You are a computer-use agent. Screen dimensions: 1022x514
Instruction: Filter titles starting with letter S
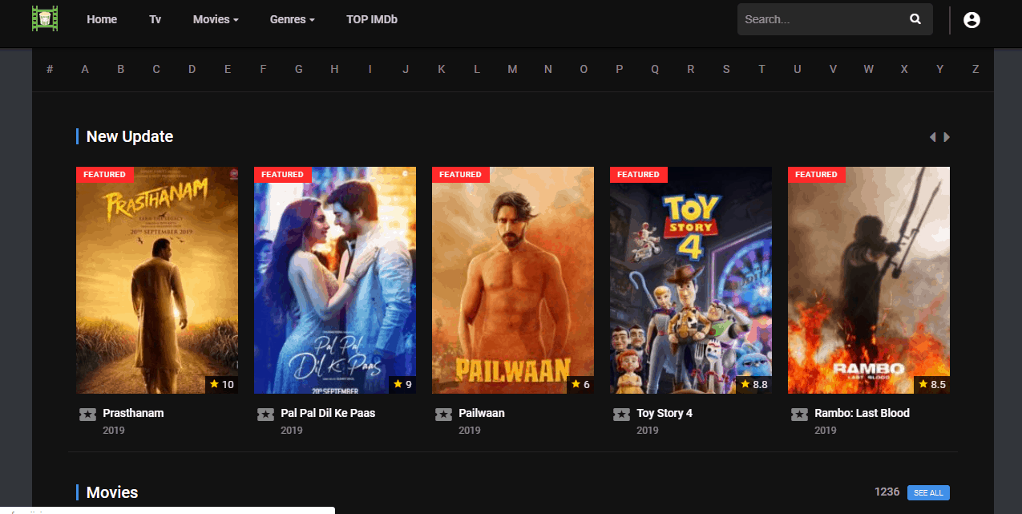[x=726, y=69]
